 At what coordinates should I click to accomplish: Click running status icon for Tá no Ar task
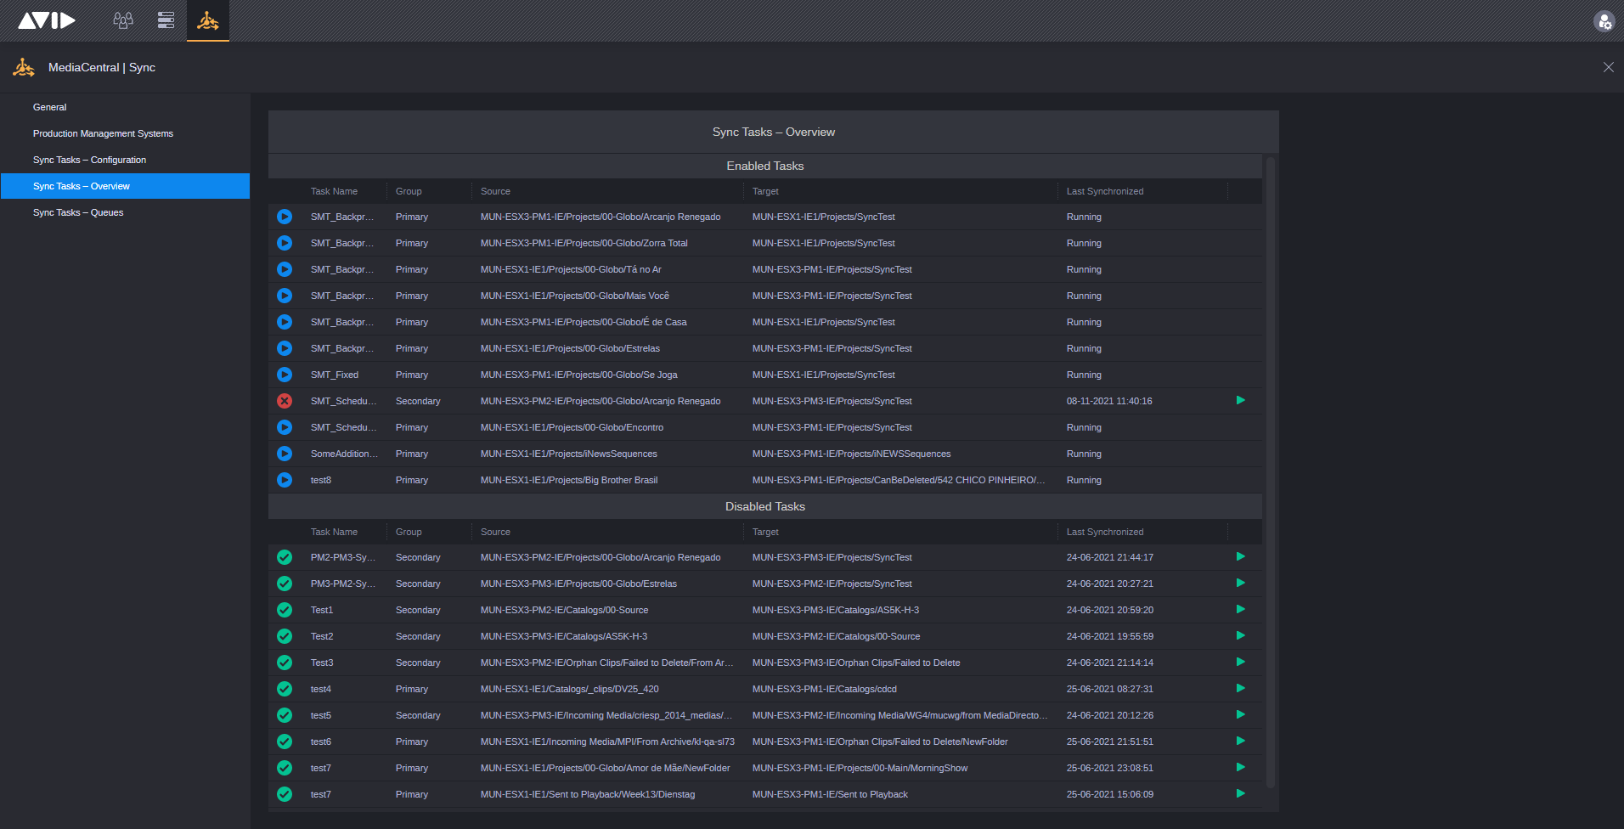285,269
